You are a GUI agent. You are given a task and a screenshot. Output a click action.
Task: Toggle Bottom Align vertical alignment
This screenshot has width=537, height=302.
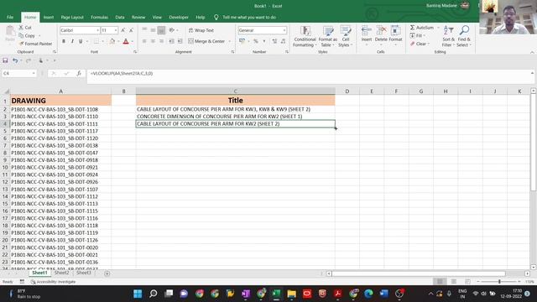click(161, 30)
